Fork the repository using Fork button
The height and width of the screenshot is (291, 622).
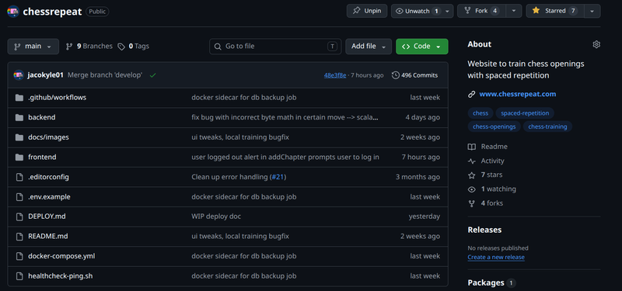482,11
